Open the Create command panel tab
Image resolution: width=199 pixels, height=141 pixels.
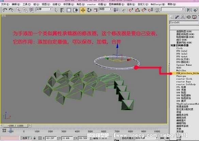171,17
